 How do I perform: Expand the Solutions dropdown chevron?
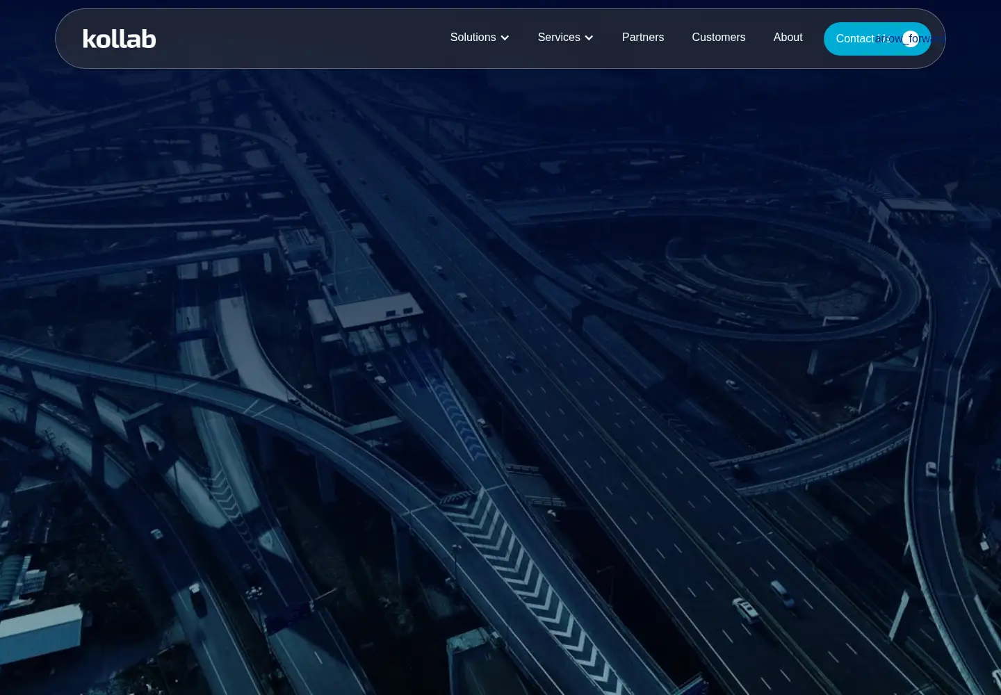(505, 38)
